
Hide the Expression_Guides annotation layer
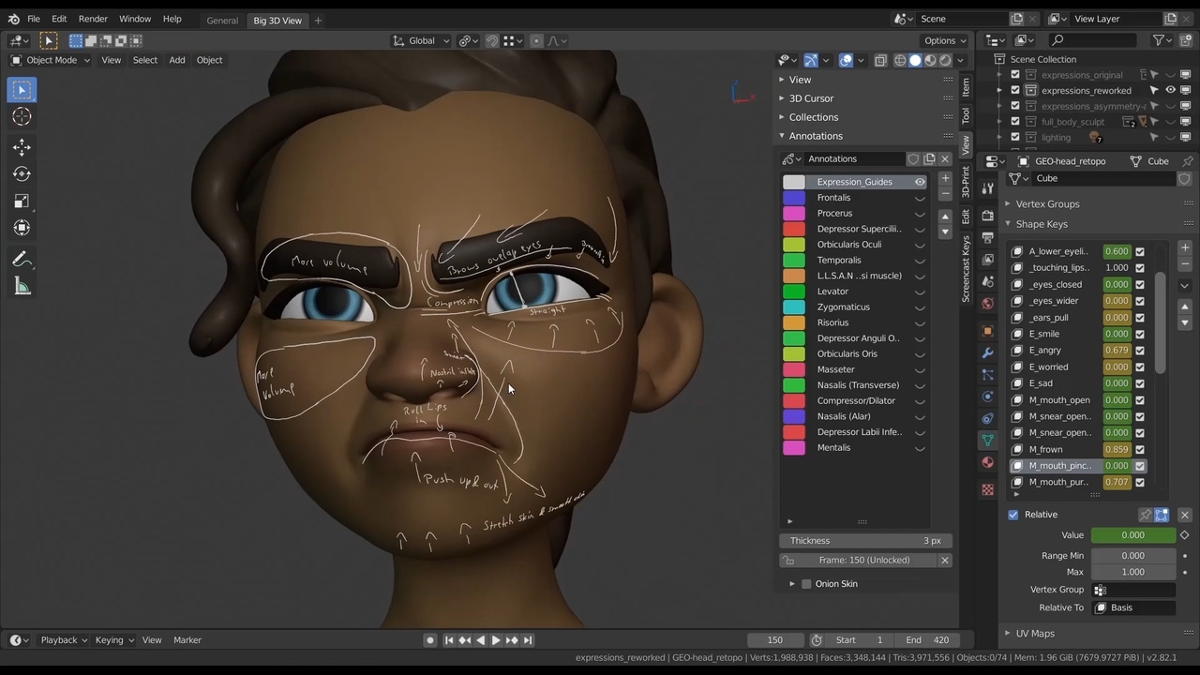[920, 181]
